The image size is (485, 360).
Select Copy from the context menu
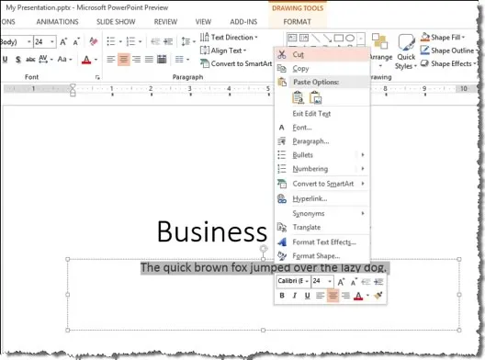(322, 68)
